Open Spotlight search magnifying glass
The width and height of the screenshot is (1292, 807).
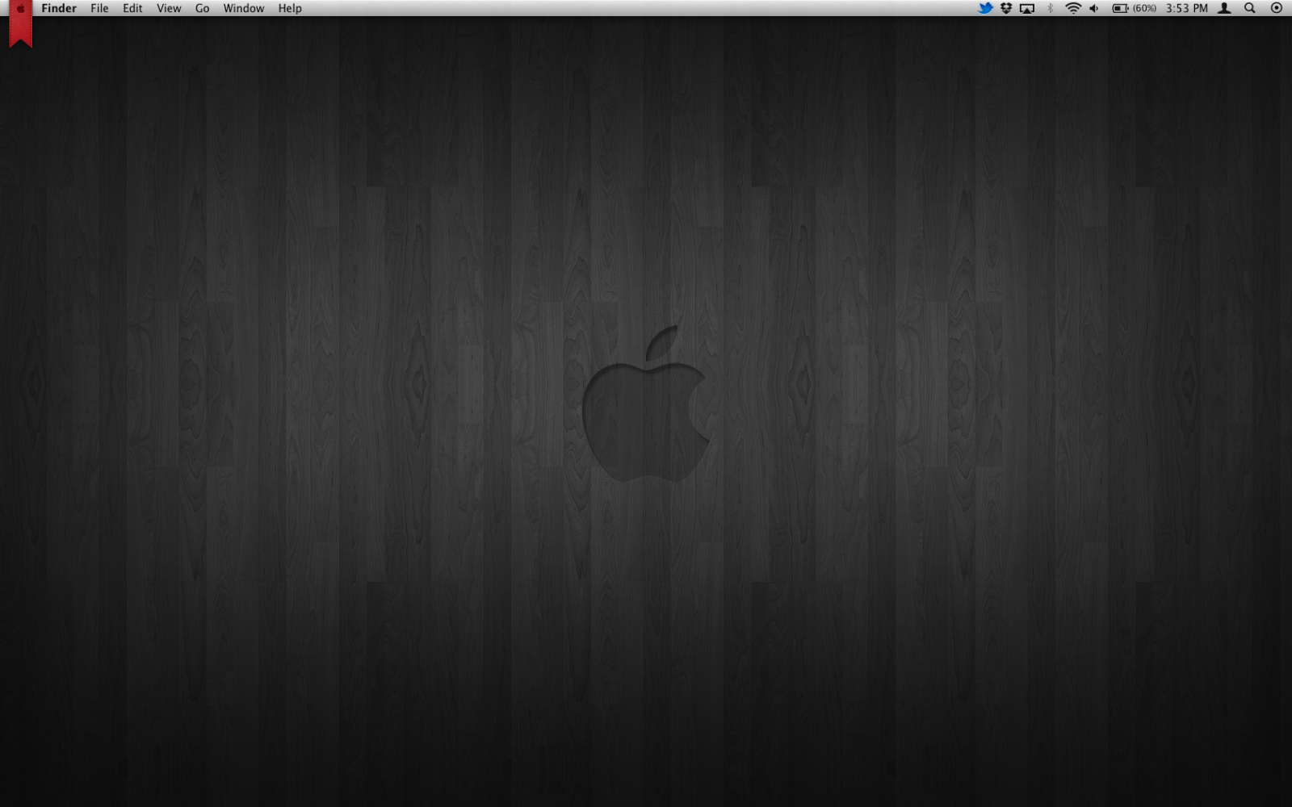click(1250, 8)
